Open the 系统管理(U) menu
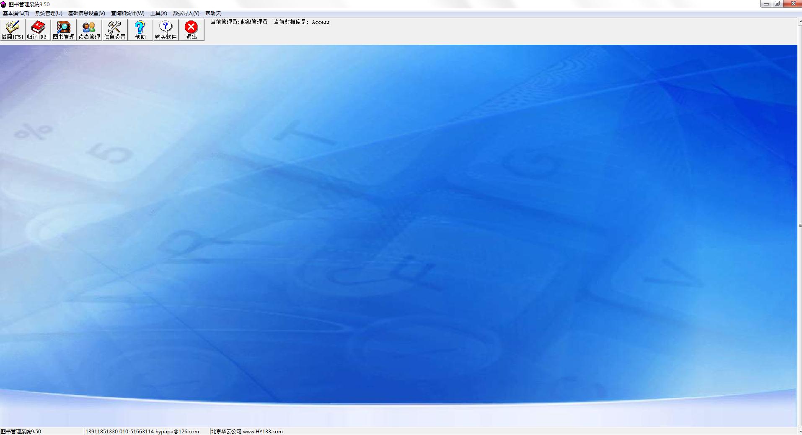 [49, 13]
